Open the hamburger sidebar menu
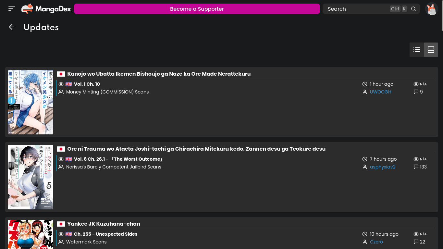This screenshot has height=249, width=443. [12, 9]
